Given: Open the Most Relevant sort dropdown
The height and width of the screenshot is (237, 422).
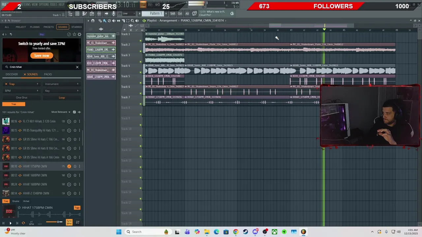Looking at the screenshot, I should pyautogui.click(x=61, y=112).
